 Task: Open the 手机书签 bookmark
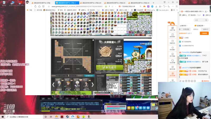[x=38, y=10]
